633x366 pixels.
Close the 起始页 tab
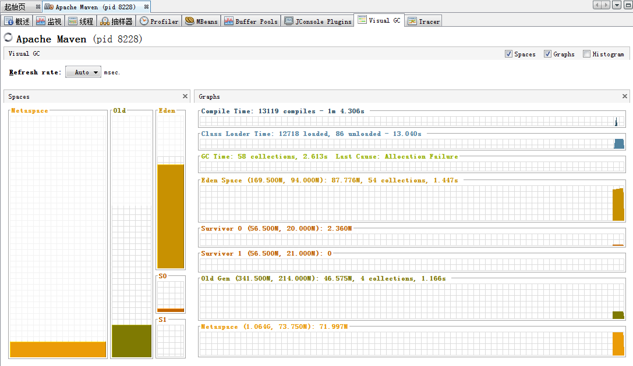[38, 7]
